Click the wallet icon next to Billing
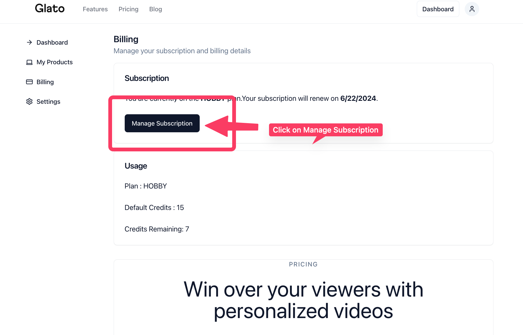The height and width of the screenshot is (335, 523). click(29, 82)
